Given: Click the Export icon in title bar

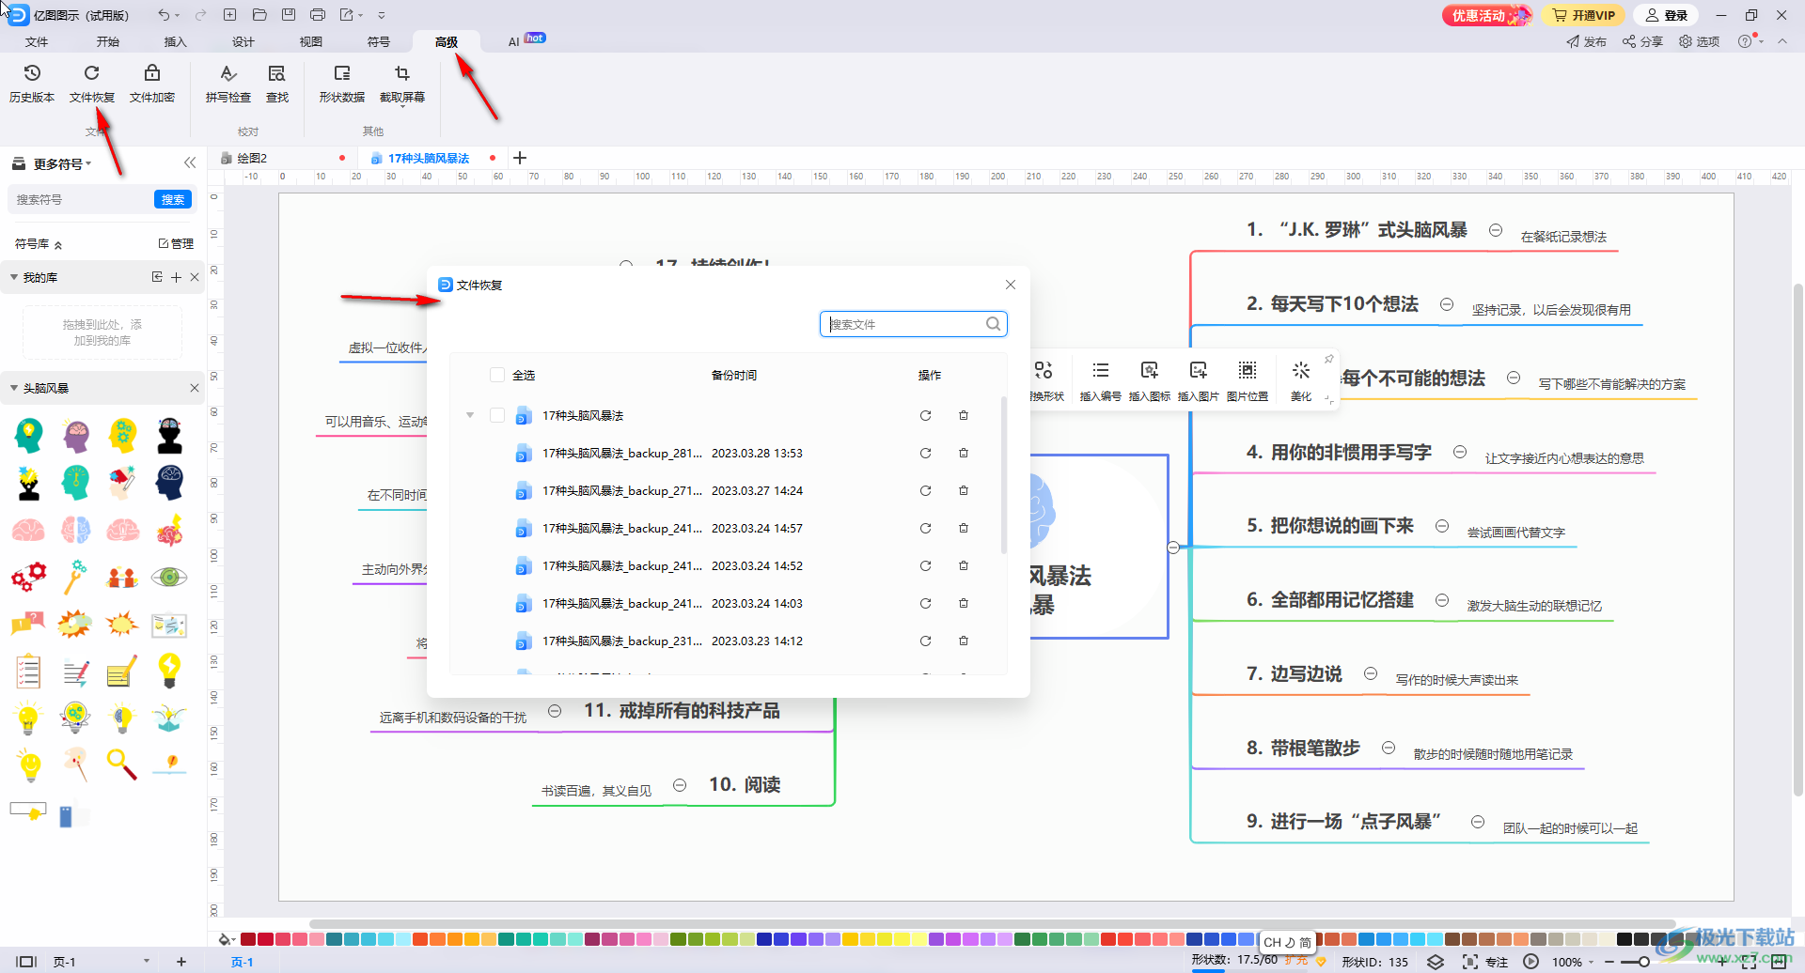Looking at the screenshot, I should pyautogui.click(x=347, y=15).
